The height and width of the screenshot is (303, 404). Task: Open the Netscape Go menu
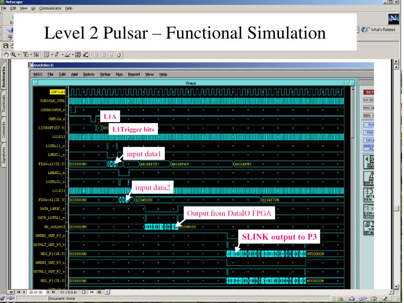pos(33,8)
